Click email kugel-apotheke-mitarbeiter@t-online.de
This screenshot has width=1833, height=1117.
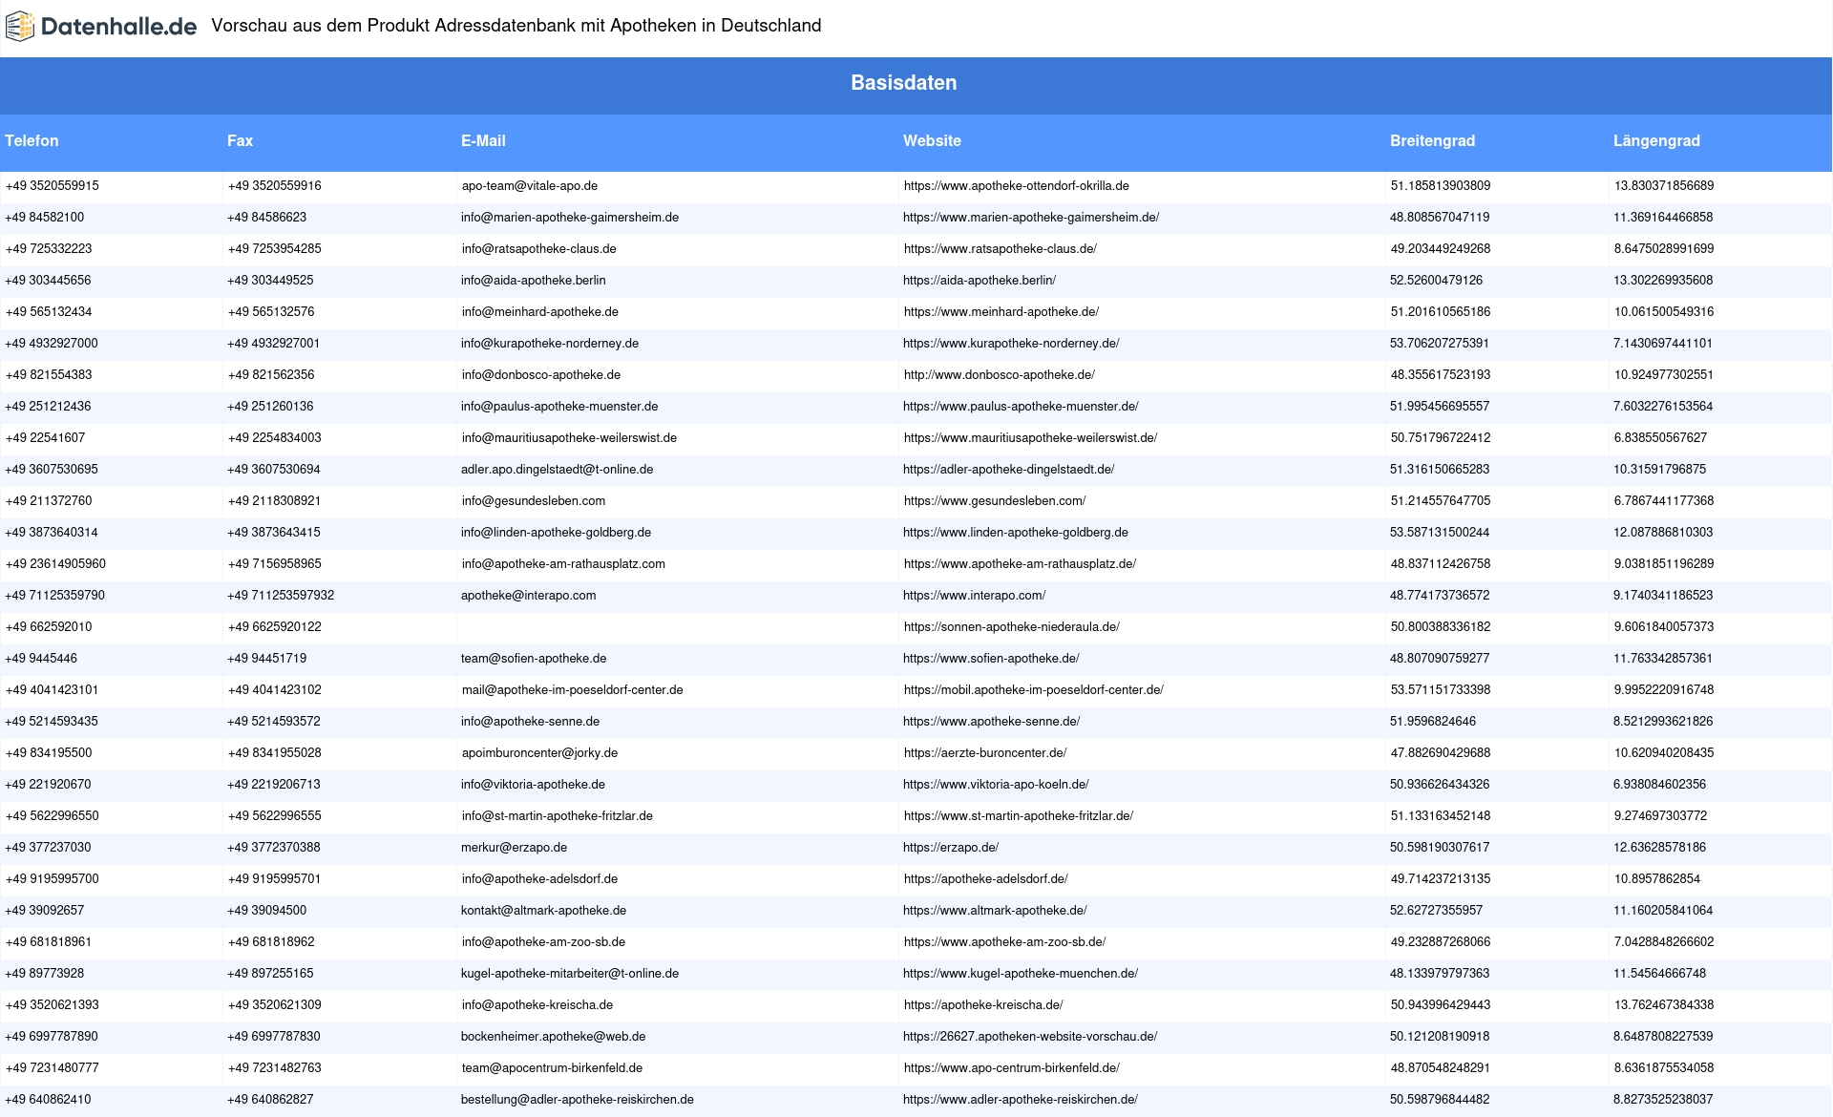pos(570,974)
